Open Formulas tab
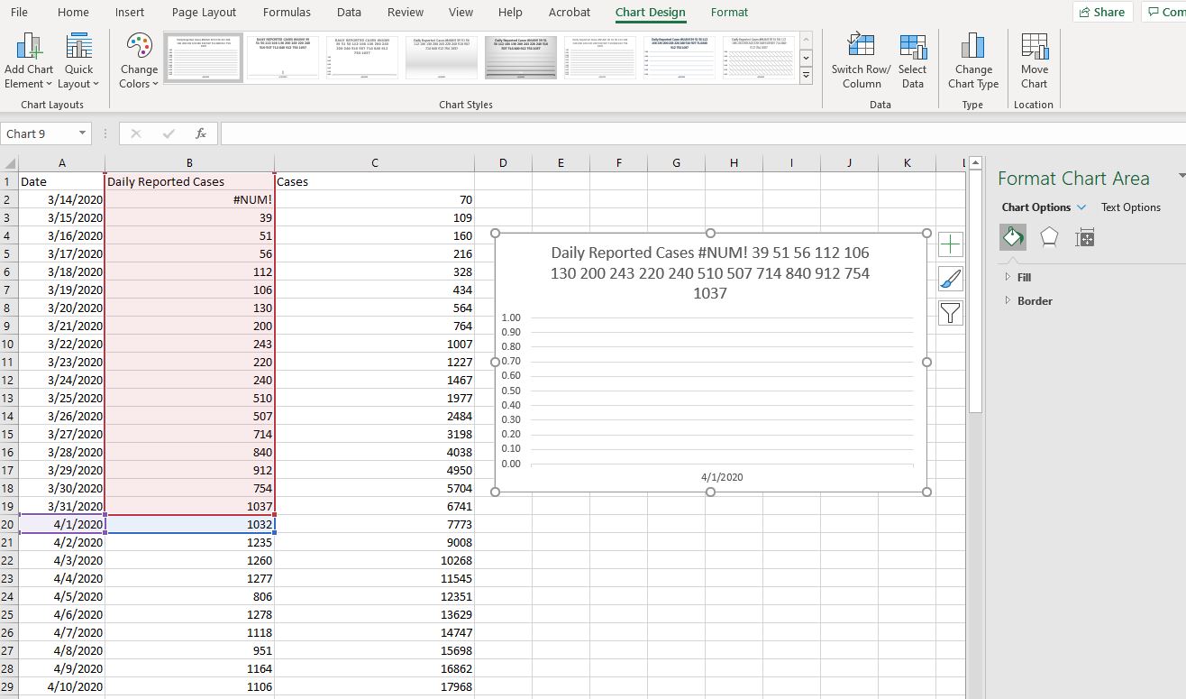Viewport: 1186px width, 699px height. (x=287, y=12)
